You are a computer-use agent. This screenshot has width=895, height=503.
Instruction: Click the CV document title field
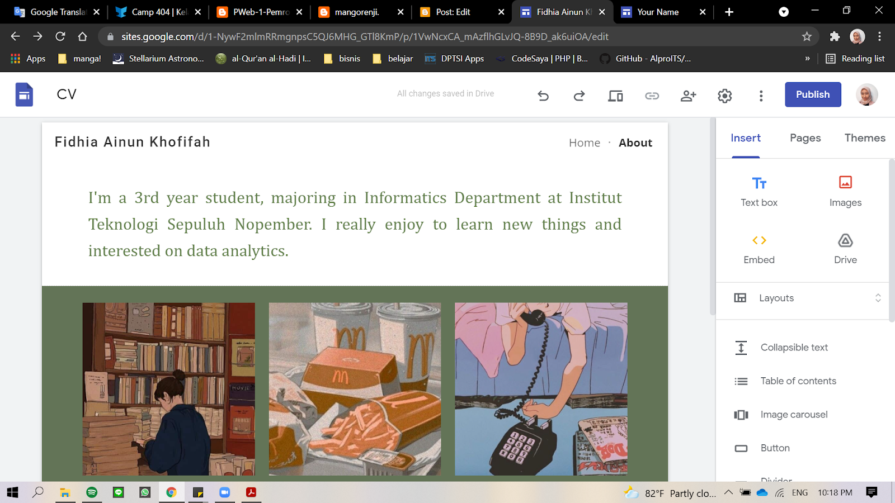[67, 94]
